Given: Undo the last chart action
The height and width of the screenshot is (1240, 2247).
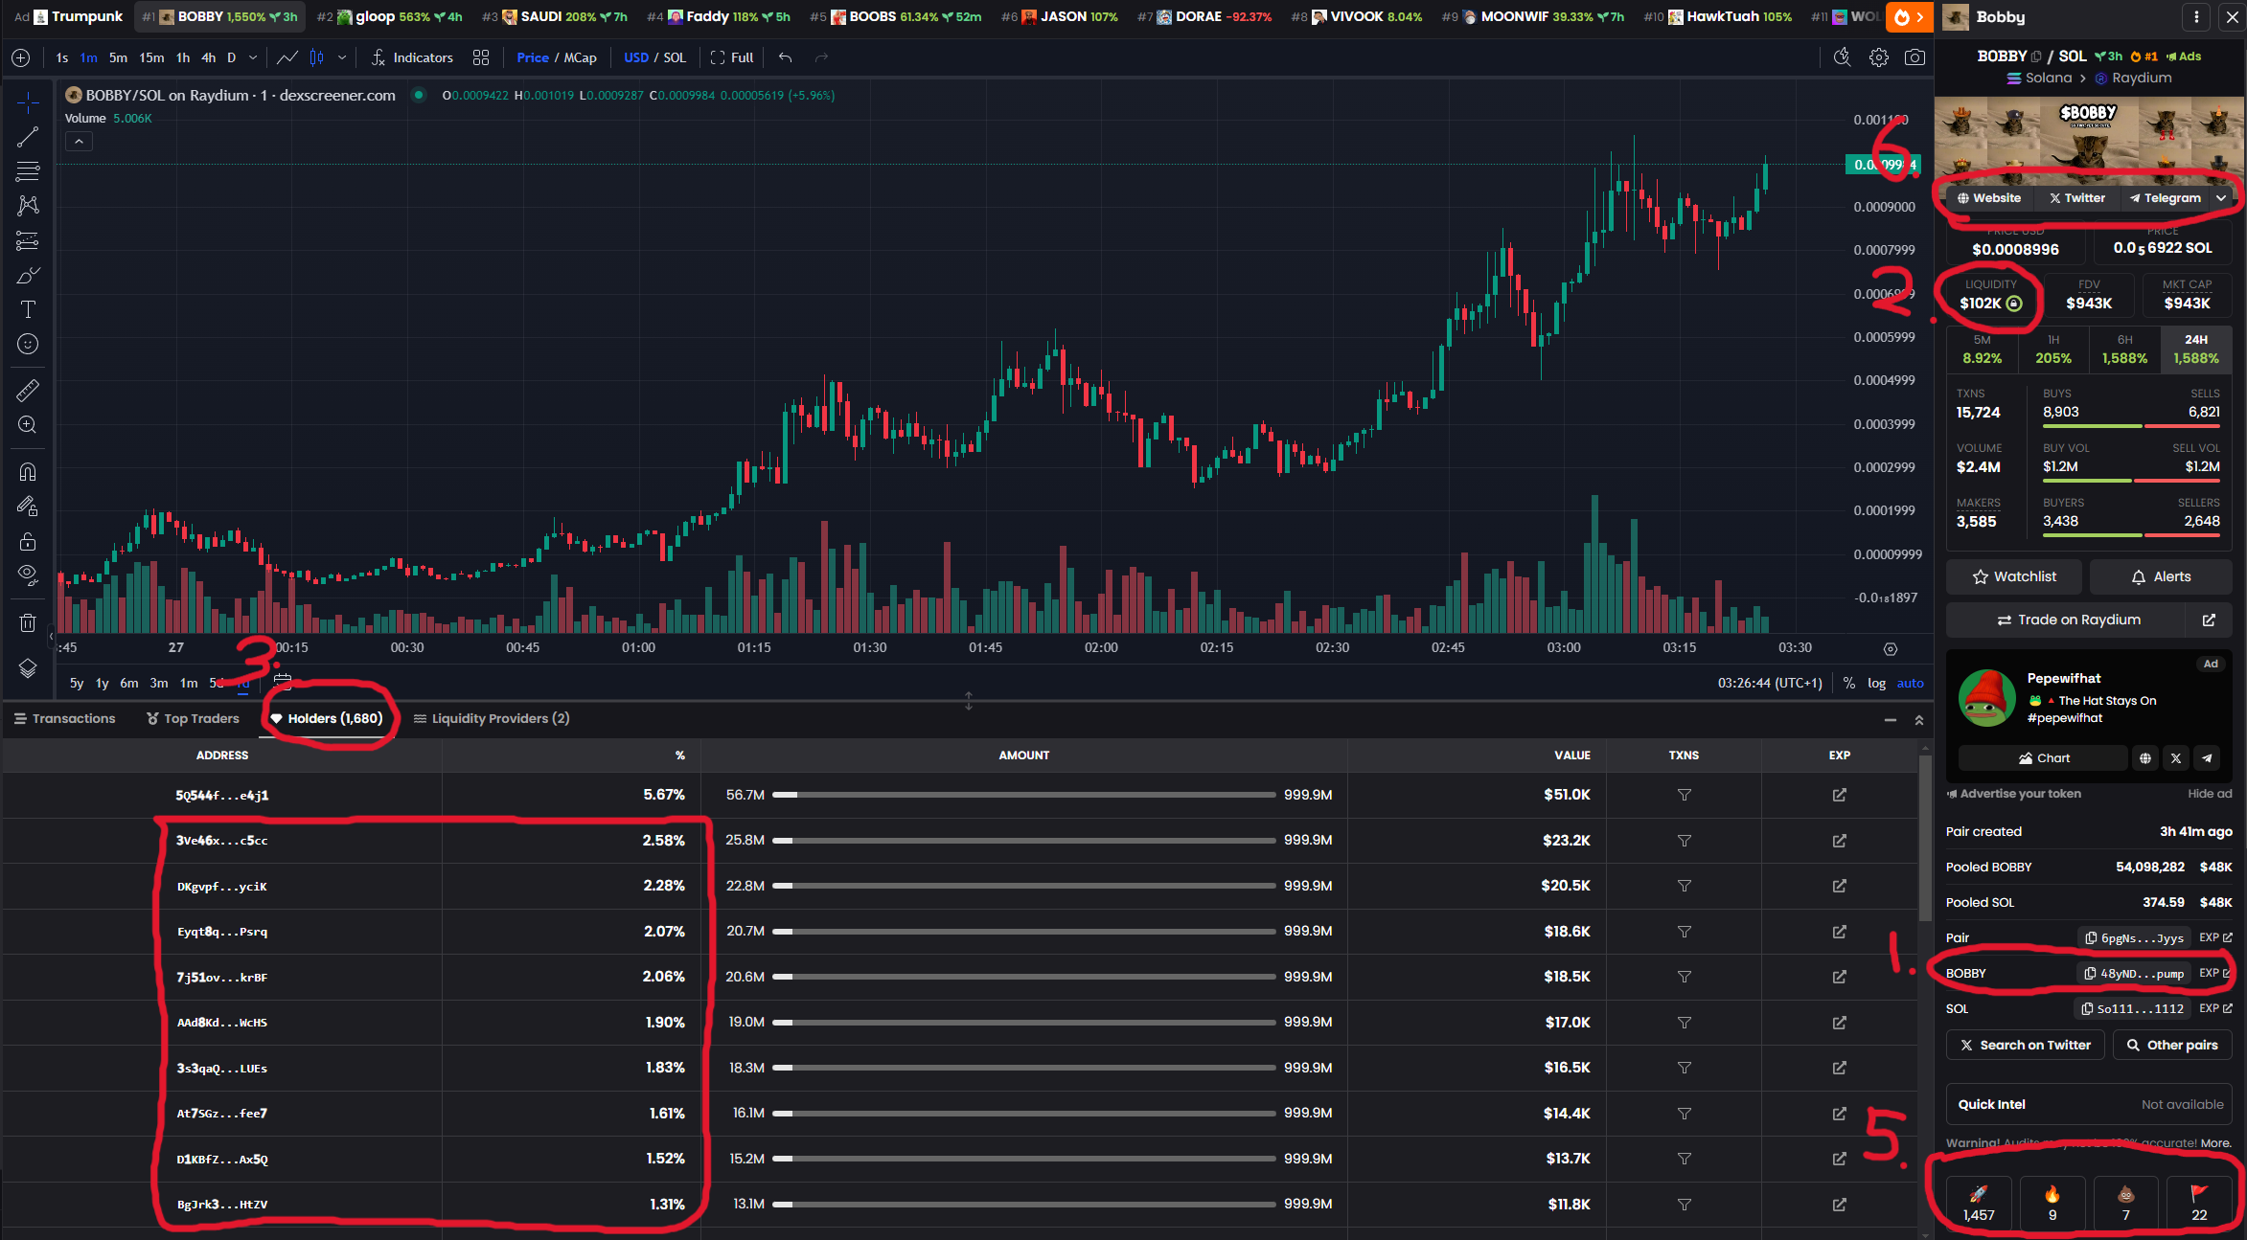Looking at the screenshot, I should (785, 57).
